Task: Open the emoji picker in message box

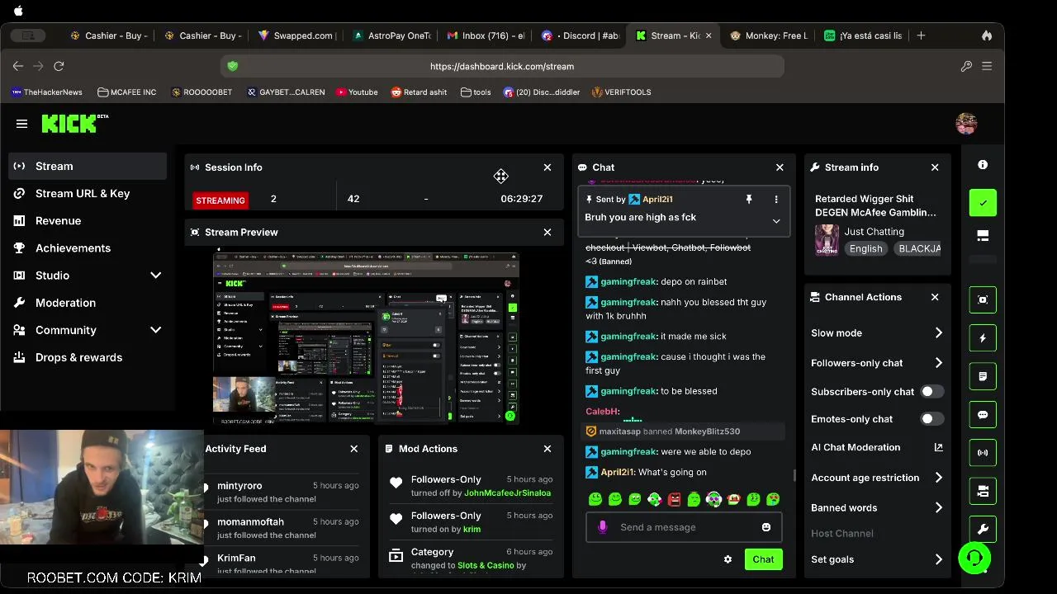Action: click(765, 527)
